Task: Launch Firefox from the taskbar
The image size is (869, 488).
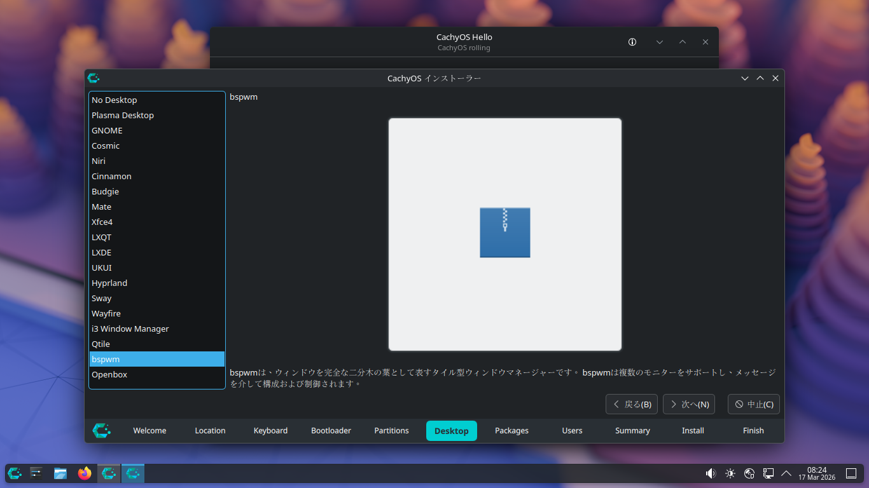Action: click(x=85, y=473)
